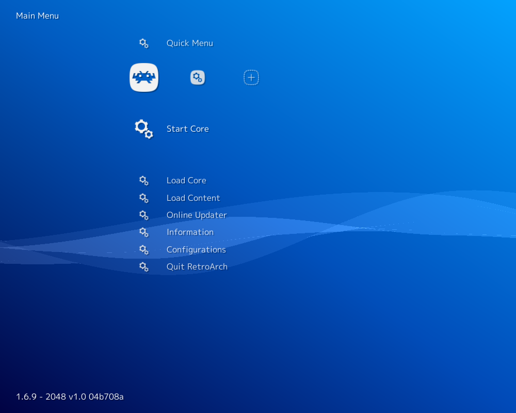Click the gear icon beside Quick Menu

click(144, 43)
